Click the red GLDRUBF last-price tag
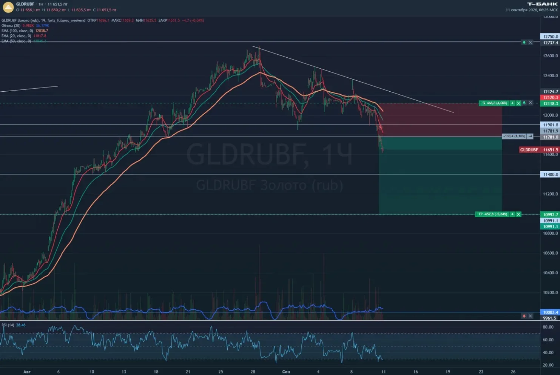This screenshot has width=560, height=375. coord(529,150)
